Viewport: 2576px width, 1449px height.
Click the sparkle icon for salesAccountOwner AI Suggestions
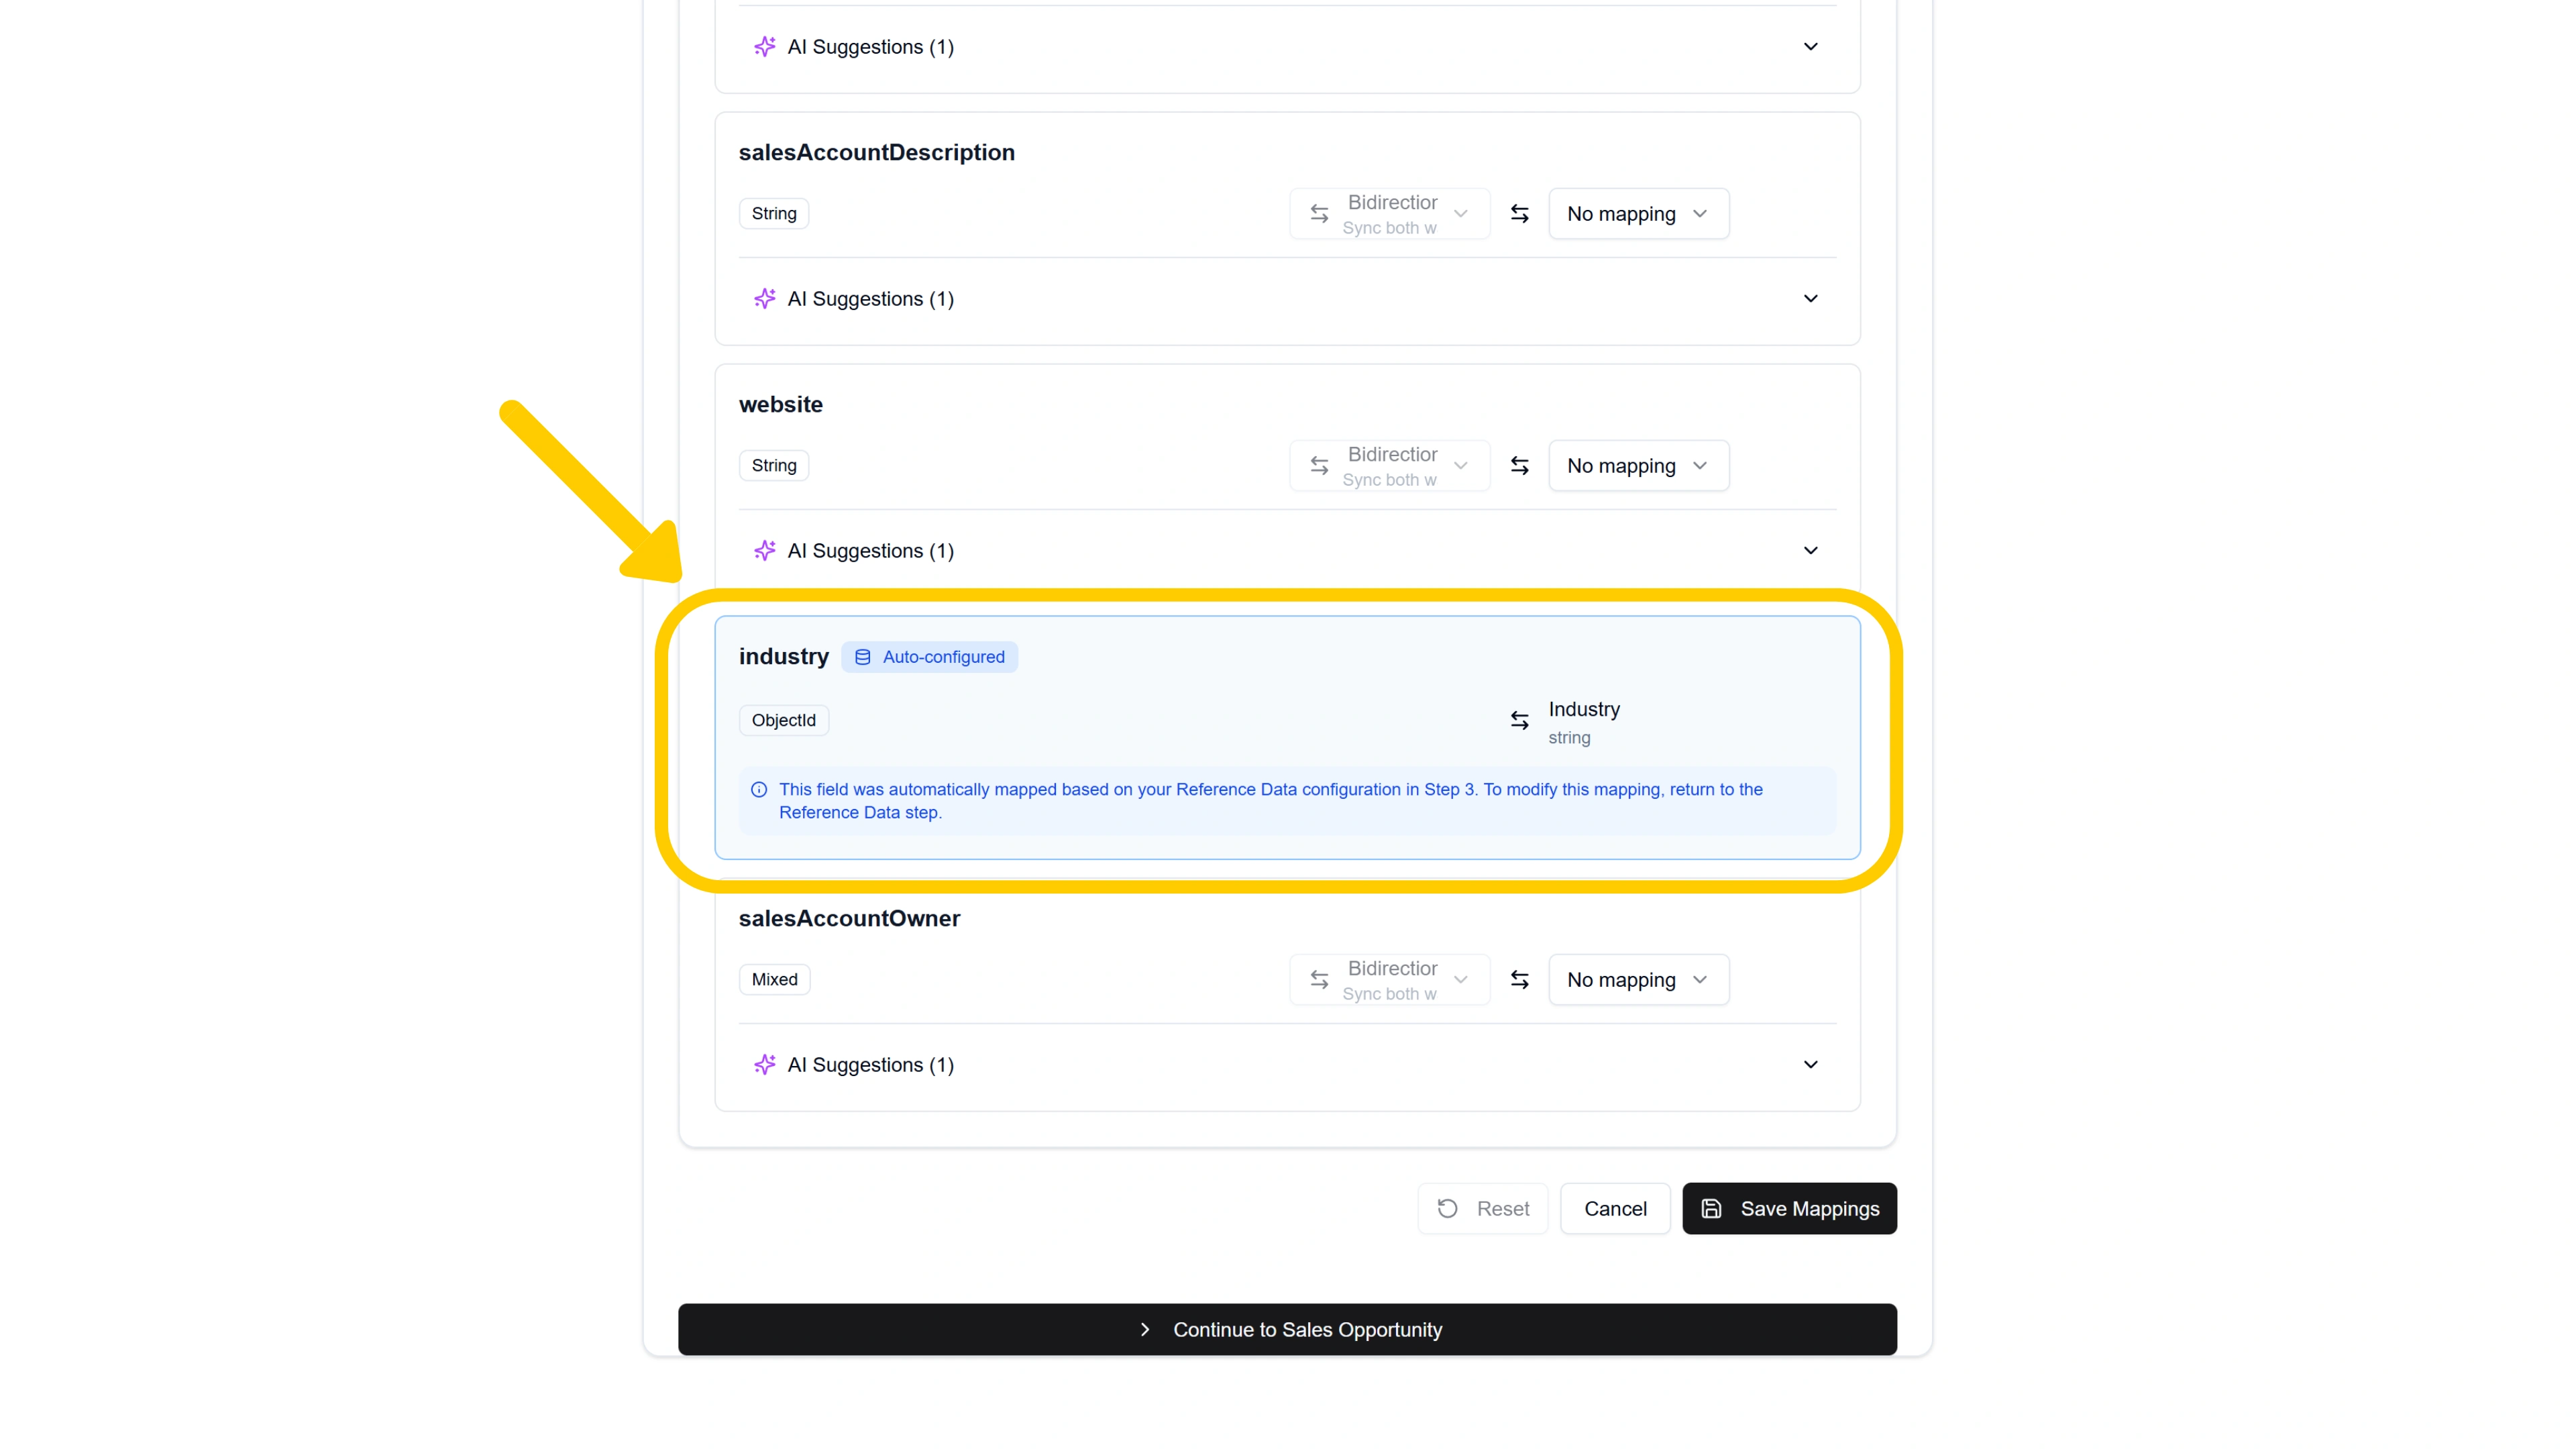pyautogui.click(x=765, y=1065)
